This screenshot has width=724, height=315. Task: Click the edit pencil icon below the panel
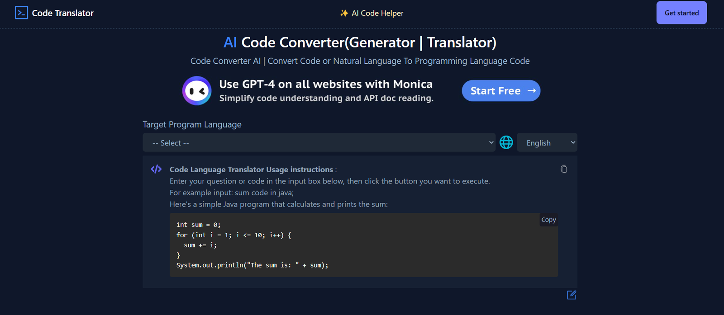(572, 295)
